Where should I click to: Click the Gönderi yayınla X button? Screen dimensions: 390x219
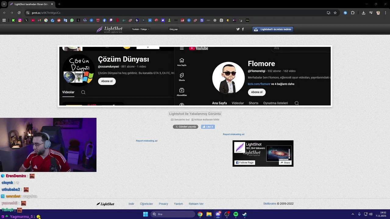186,127
